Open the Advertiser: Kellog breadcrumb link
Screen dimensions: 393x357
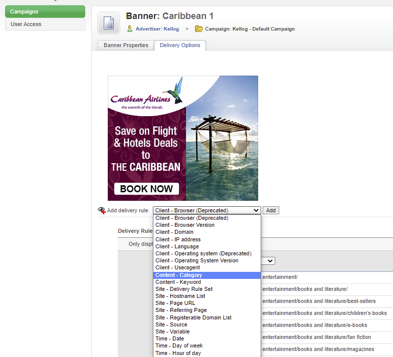click(157, 29)
